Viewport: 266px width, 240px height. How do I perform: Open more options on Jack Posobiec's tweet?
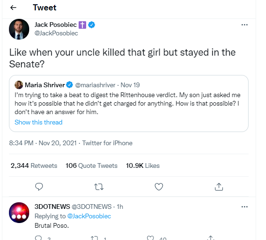244,25
